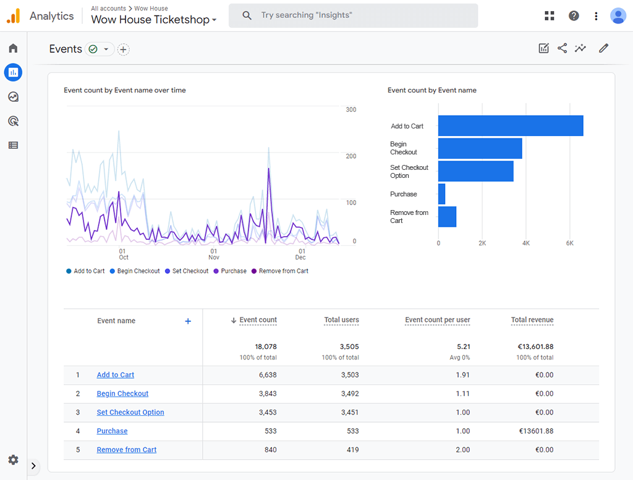Screen dimensions: 633x480
Task: Sort table by Total users column
Action: pos(341,320)
